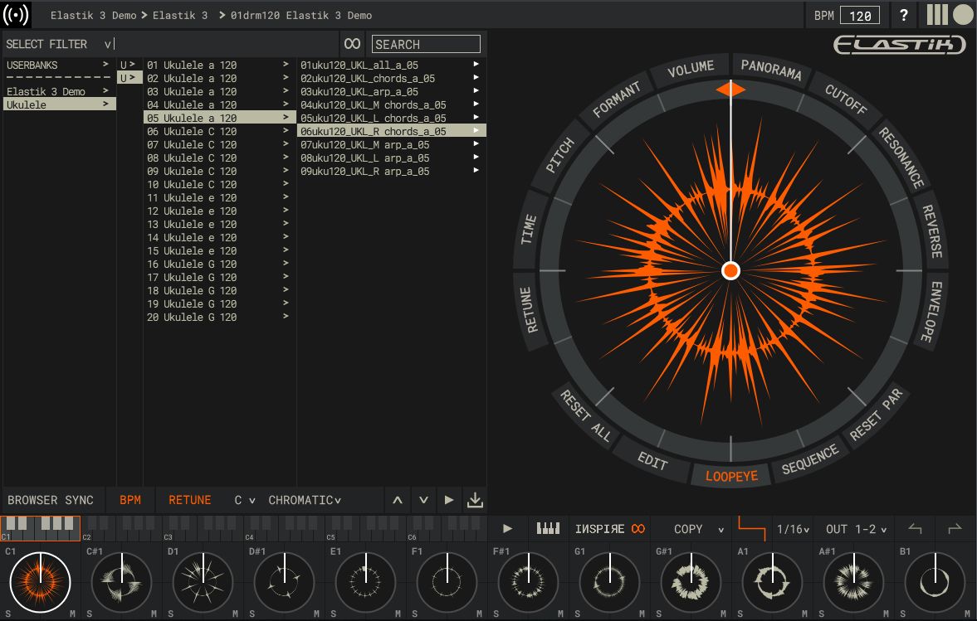Open the CHROMATIC scale dropdown

[x=305, y=500]
